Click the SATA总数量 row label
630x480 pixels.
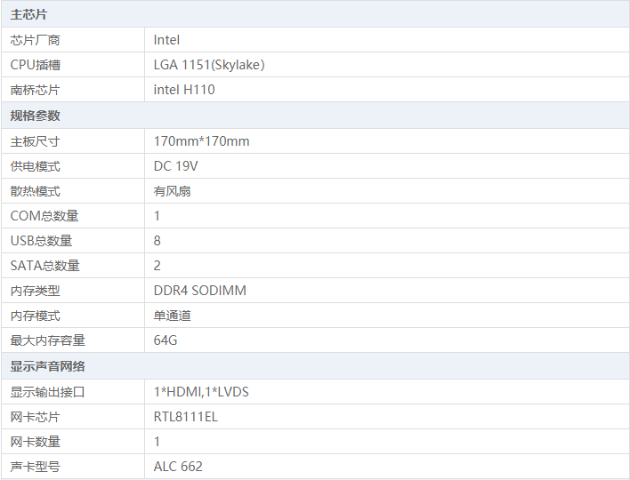45,266
